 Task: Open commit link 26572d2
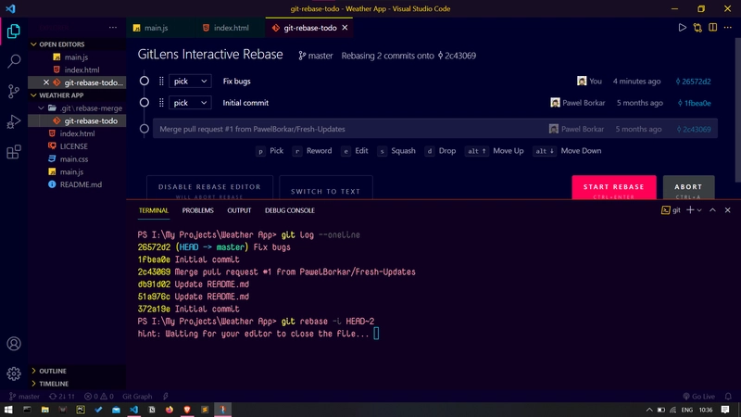point(693,81)
